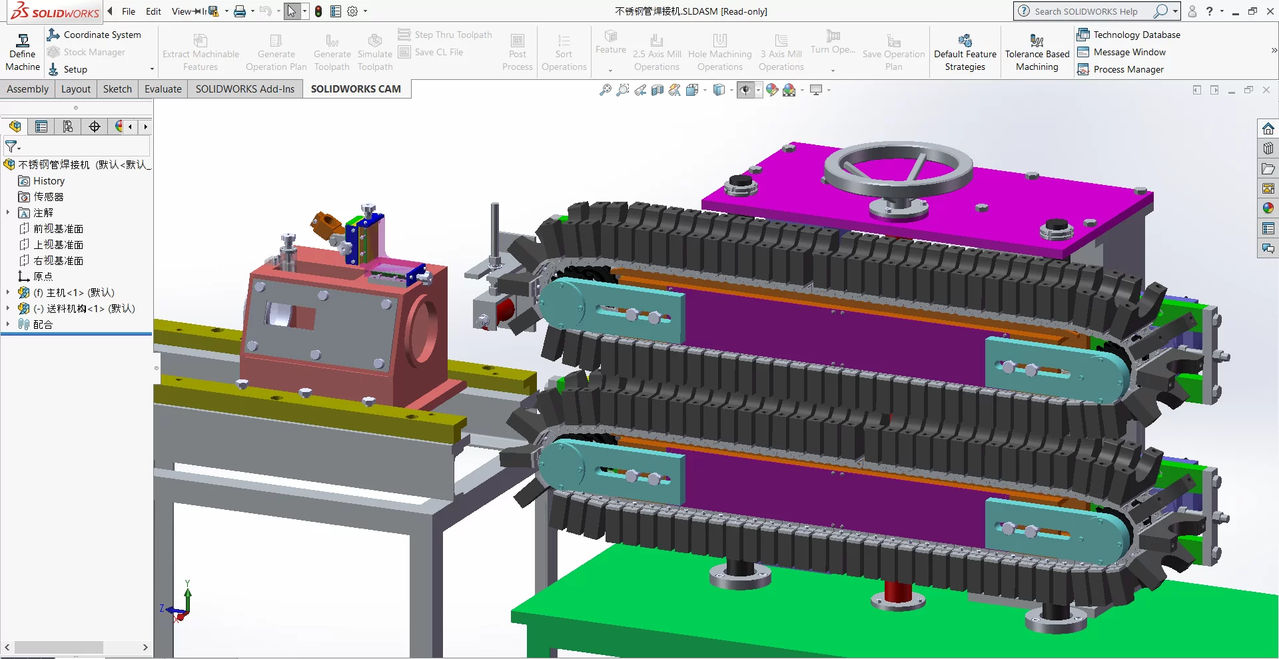Viewport: 1279px width, 659px height.
Task: Click Zoom to Fit in heads-up toolbar
Action: click(606, 90)
